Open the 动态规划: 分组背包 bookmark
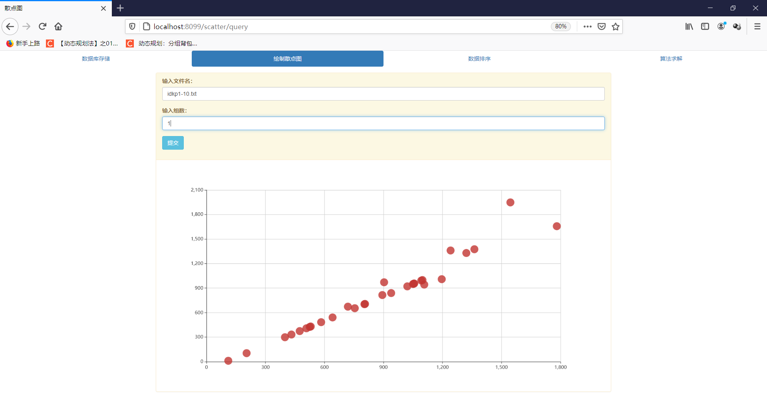 click(x=162, y=43)
